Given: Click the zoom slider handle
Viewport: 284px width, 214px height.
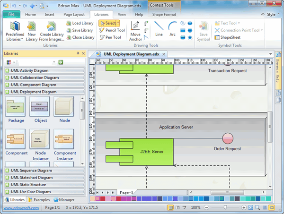Looking at the screenshot, I should click(x=225, y=208).
